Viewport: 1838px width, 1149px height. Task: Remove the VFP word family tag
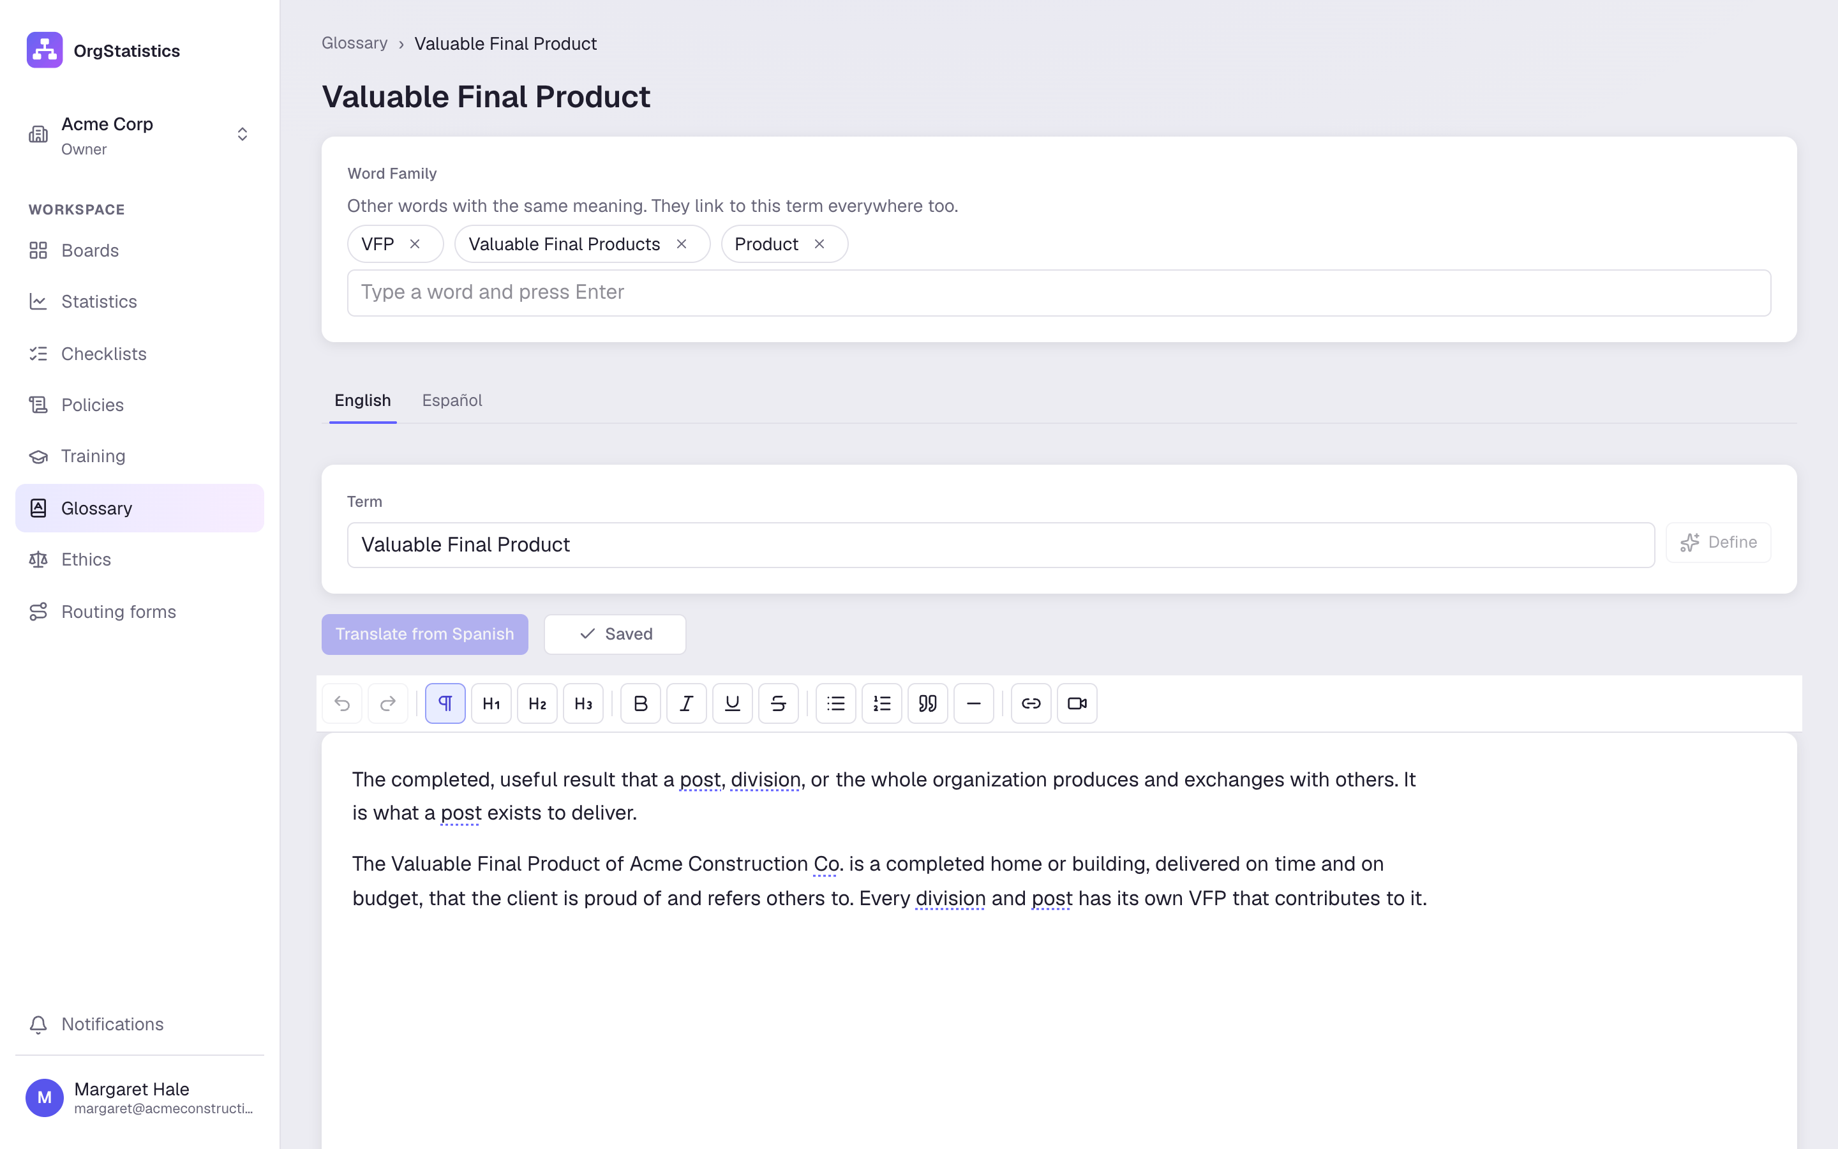click(415, 244)
